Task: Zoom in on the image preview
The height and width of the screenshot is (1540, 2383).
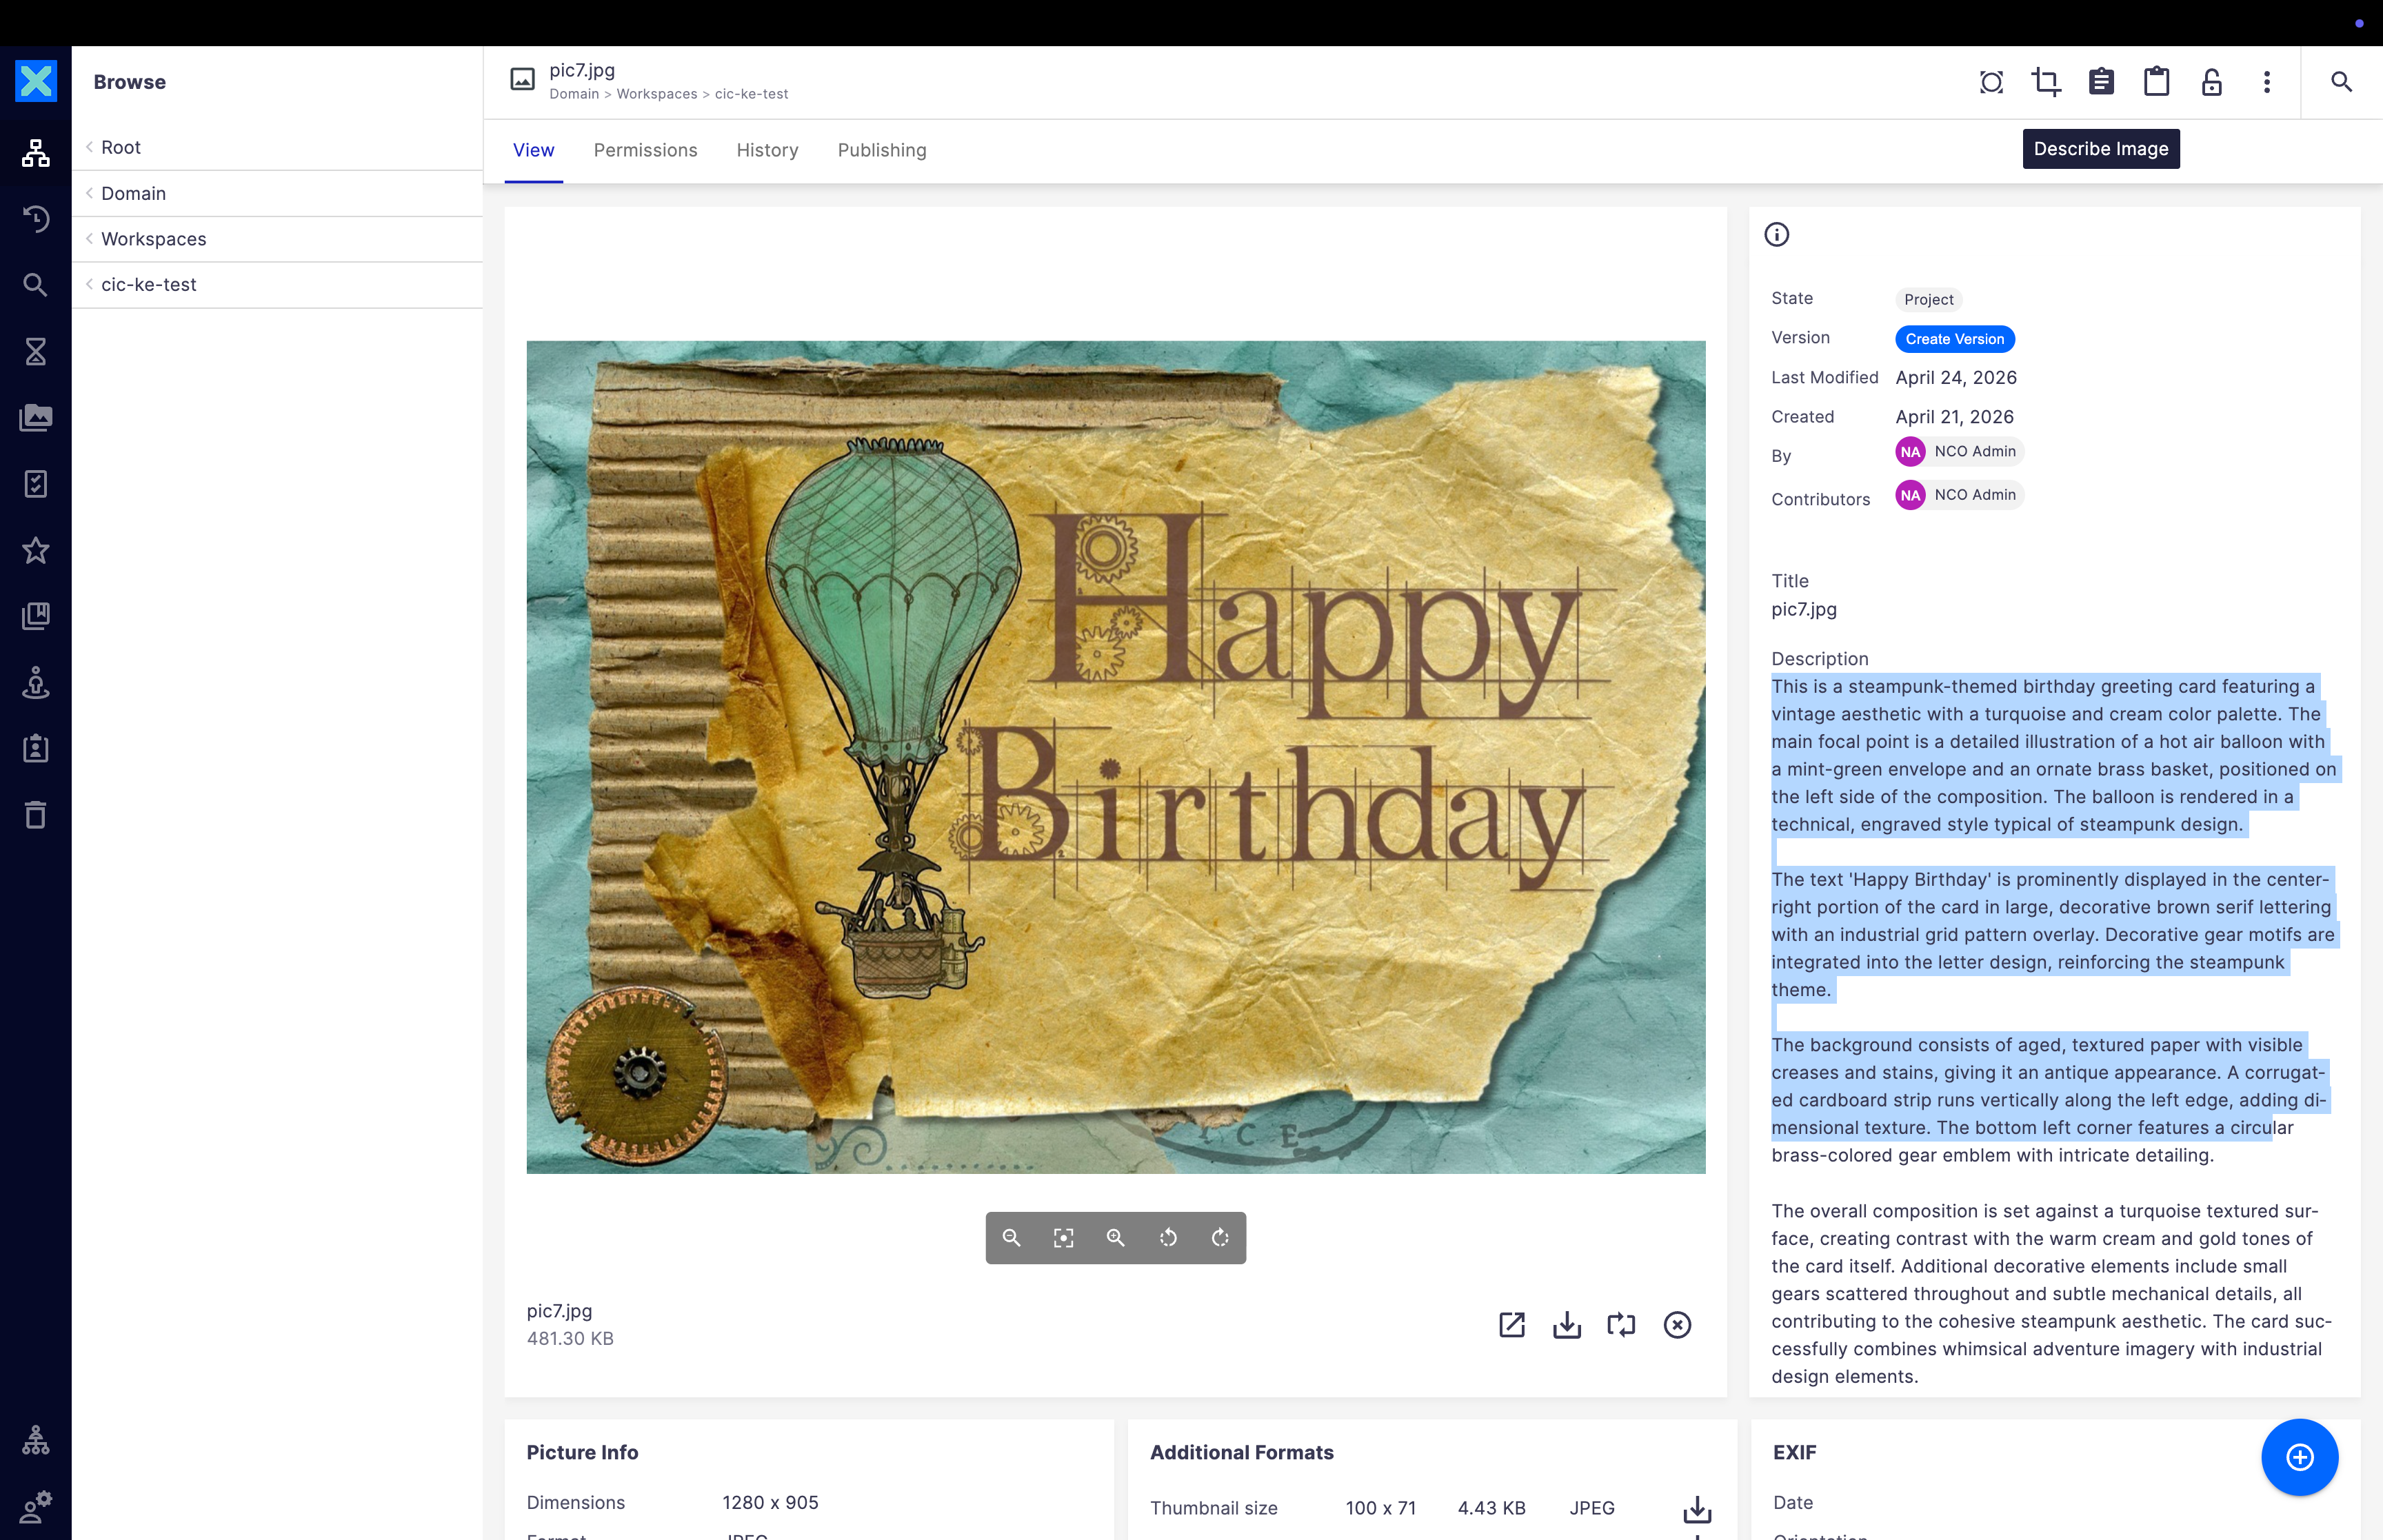Action: [x=1116, y=1237]
